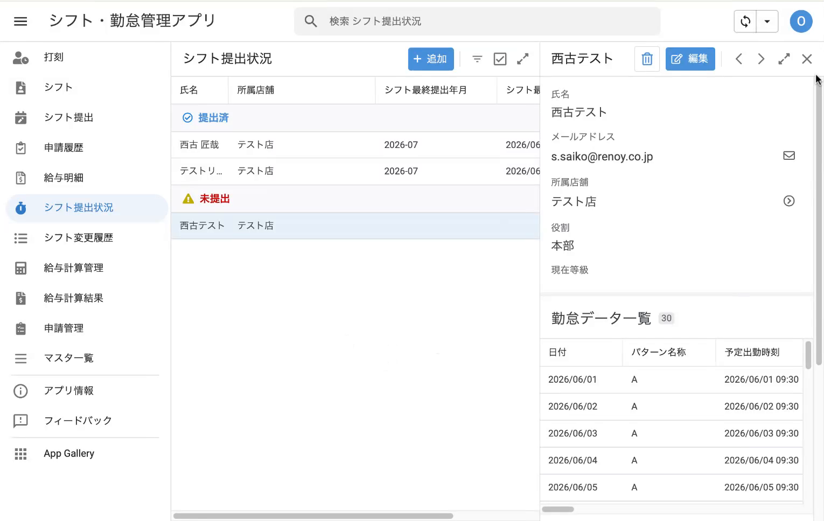Click the 打刻 sidebar icon
The width and height of the screenshot is (824, 521).
[x=20, y=58]
